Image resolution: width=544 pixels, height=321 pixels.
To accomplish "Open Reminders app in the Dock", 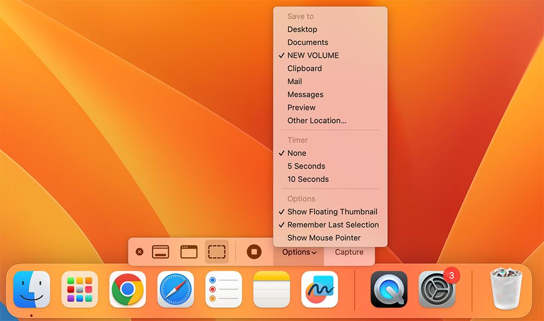I will (x=224, y=289).
